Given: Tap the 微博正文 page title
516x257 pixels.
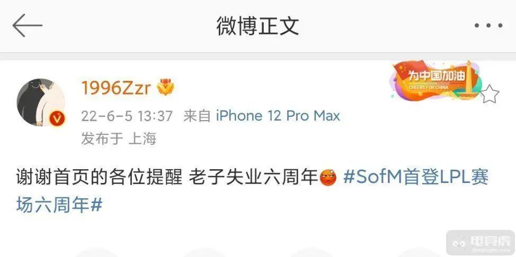Looking at the screenshot, I should coord(257,25).
